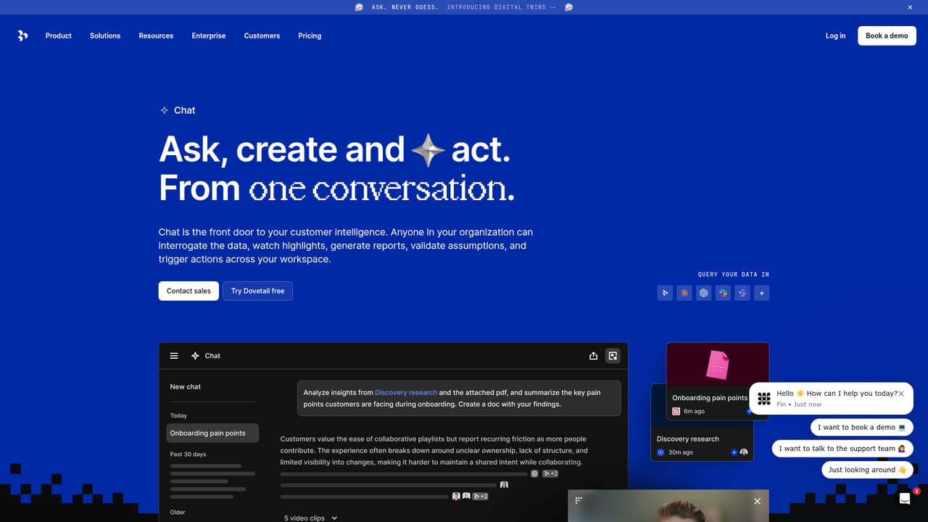Choose I want to talk to support team

coord(842,448)
